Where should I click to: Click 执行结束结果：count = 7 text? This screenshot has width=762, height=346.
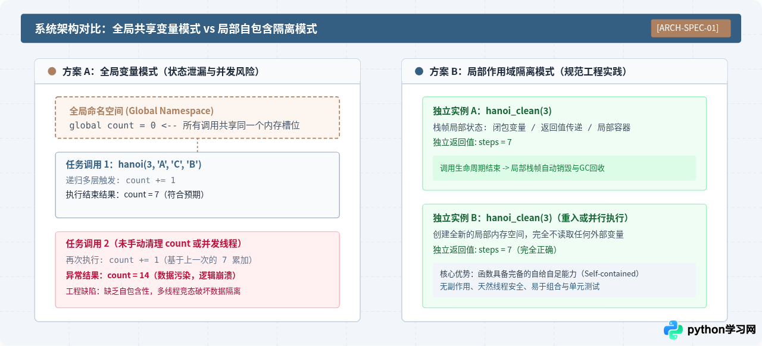coord(137,194)
